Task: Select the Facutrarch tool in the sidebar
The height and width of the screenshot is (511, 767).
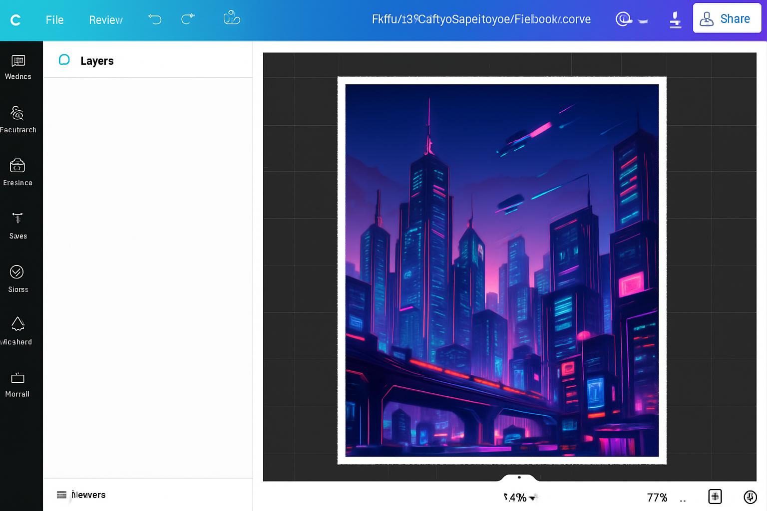Action: click(x=18, y=120)
